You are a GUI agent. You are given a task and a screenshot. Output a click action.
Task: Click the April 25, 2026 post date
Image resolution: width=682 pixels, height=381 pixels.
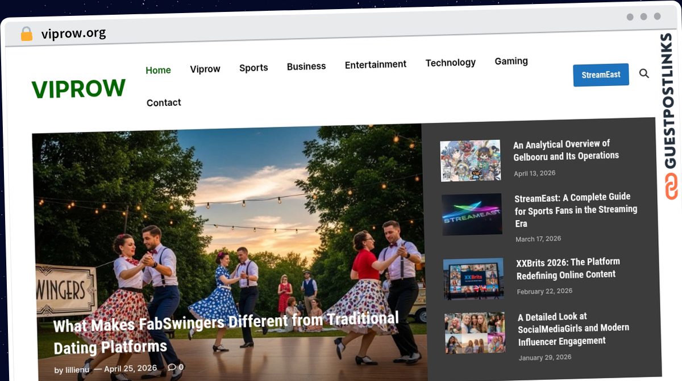[x=130, y=368]
